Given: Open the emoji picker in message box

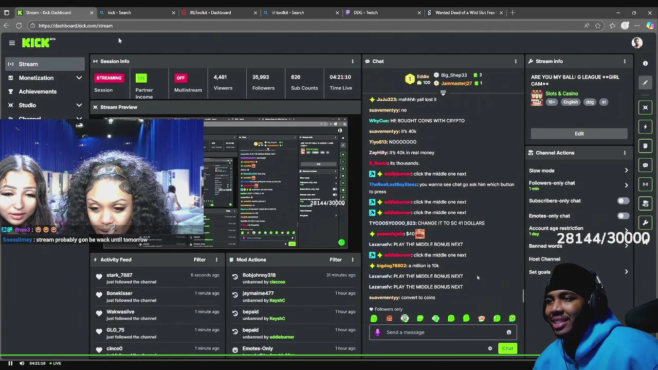Looking at the screenshot, I should [x=509, y=332].
